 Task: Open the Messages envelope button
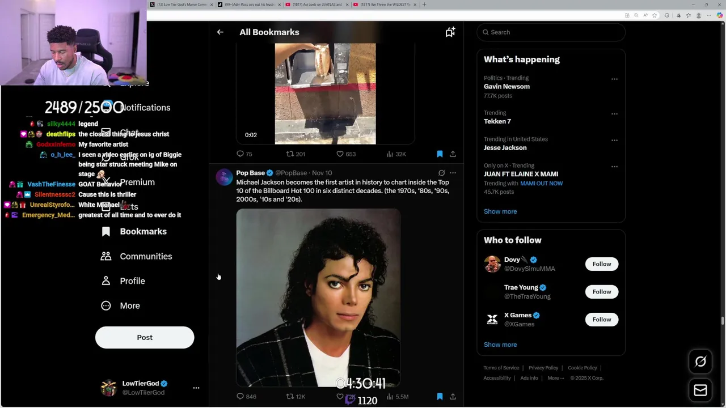coord(700,390)
